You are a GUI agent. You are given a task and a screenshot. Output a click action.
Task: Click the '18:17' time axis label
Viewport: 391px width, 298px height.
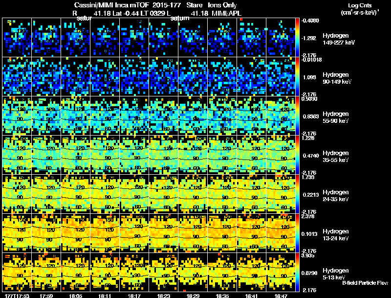click(x=134, y=296)
